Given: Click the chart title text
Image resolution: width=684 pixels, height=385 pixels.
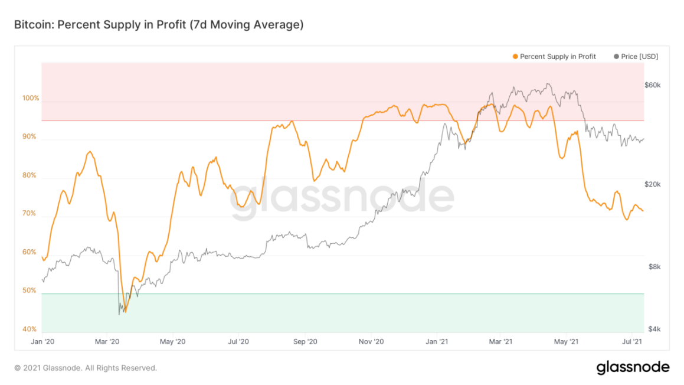Looking at the screenshot, I should coord(159,25).
